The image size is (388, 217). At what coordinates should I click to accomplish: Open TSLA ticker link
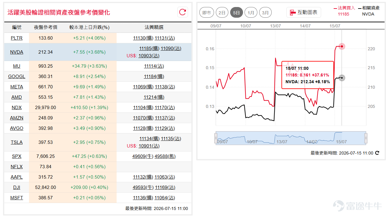[x=16, y=142]
